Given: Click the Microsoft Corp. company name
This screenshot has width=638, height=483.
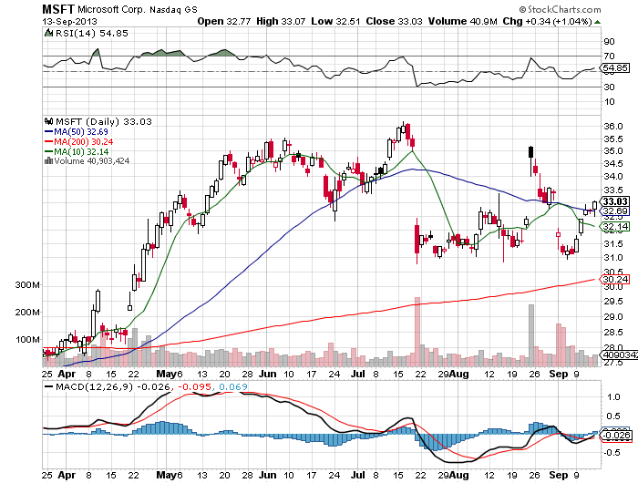Looking at the screenshot, I should tap(111, 9).
